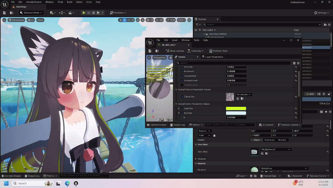Open the Lit view mode menu
The width and height of the screenshot is (333, 188).
coord(31,20)
